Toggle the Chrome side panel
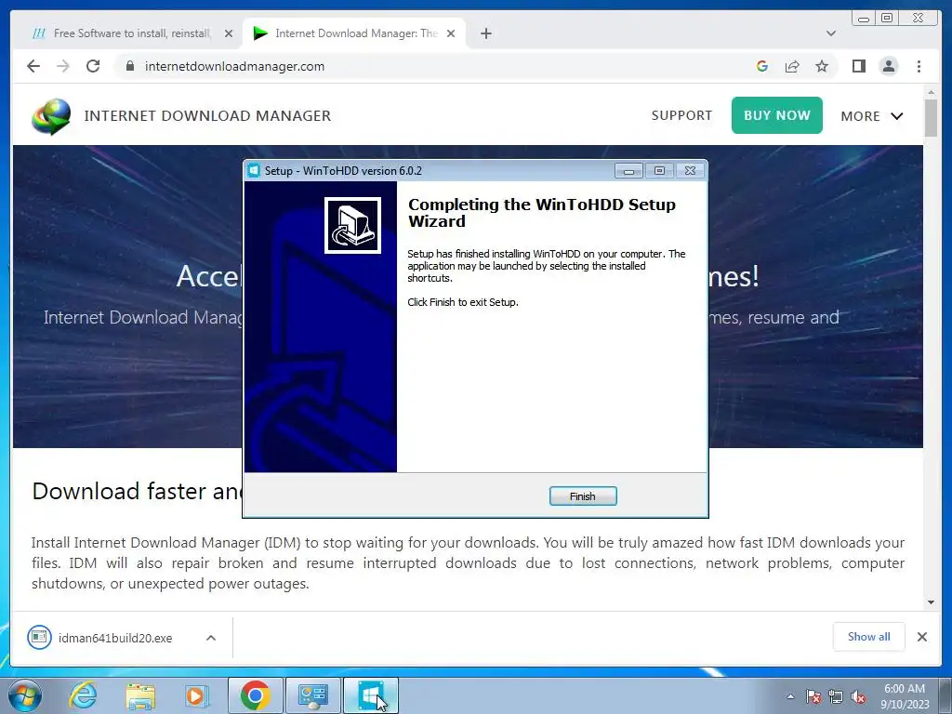952x714 pixels. [x=858, y=66]
